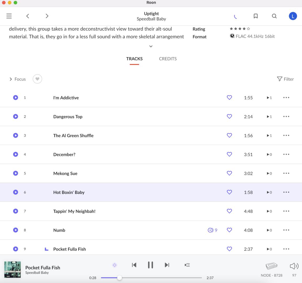
Task: Open the play queue icon
Action: [x=187, y=265]
